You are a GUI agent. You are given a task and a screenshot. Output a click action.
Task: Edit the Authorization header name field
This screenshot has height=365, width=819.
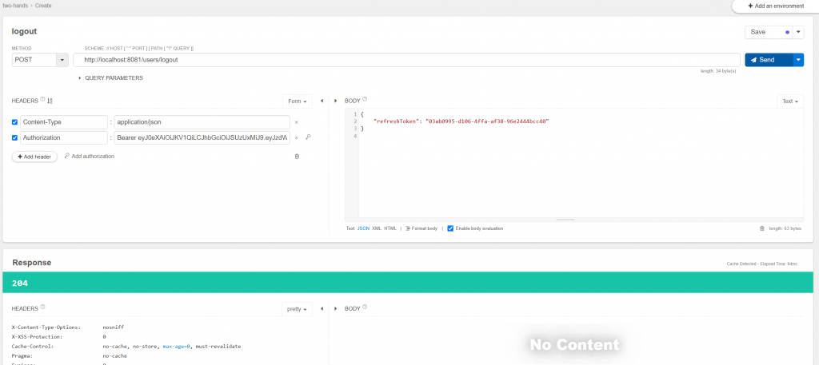coord(63,137)
